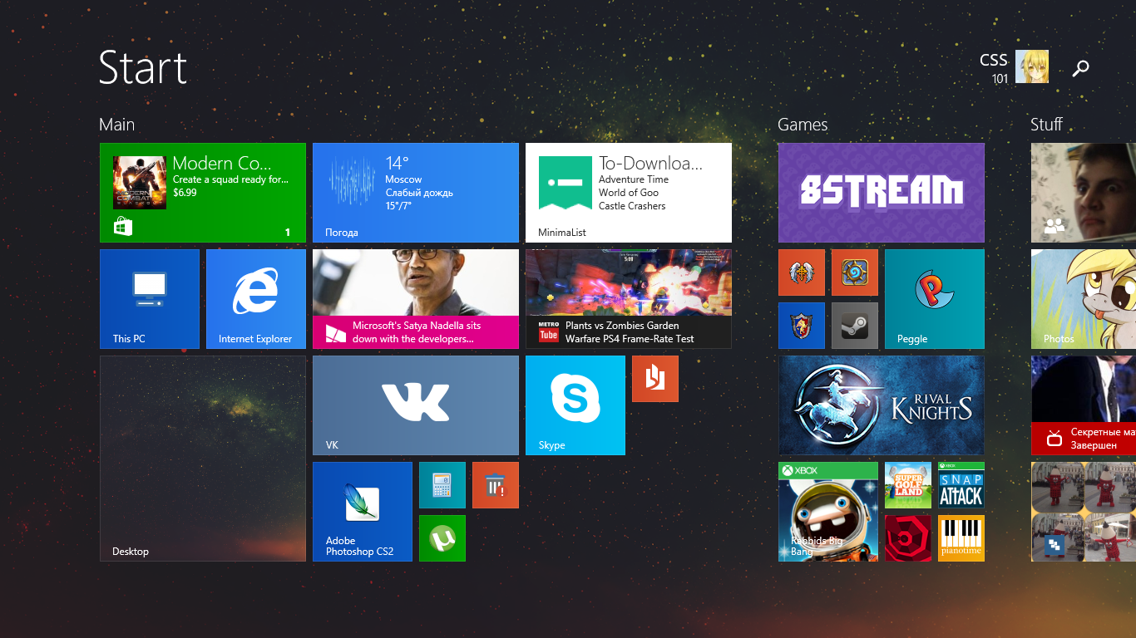The image size is (1136, 638).
Task: Launch Skype from its tile
Action: coord(575,405)
